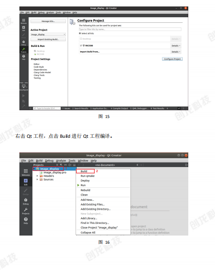Click the filter funnel icon in Projects pane
Image resolution: width=215 pixels, height=270 pixels.
(61, 165)
